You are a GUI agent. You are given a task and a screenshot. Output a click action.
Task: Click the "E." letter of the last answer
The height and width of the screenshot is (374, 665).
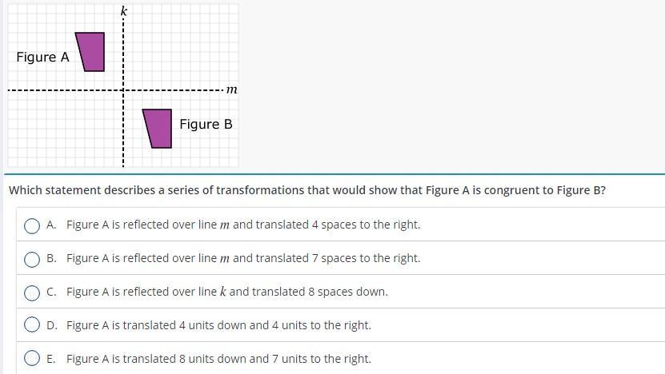pyautogui.click(x=51, y=359)
